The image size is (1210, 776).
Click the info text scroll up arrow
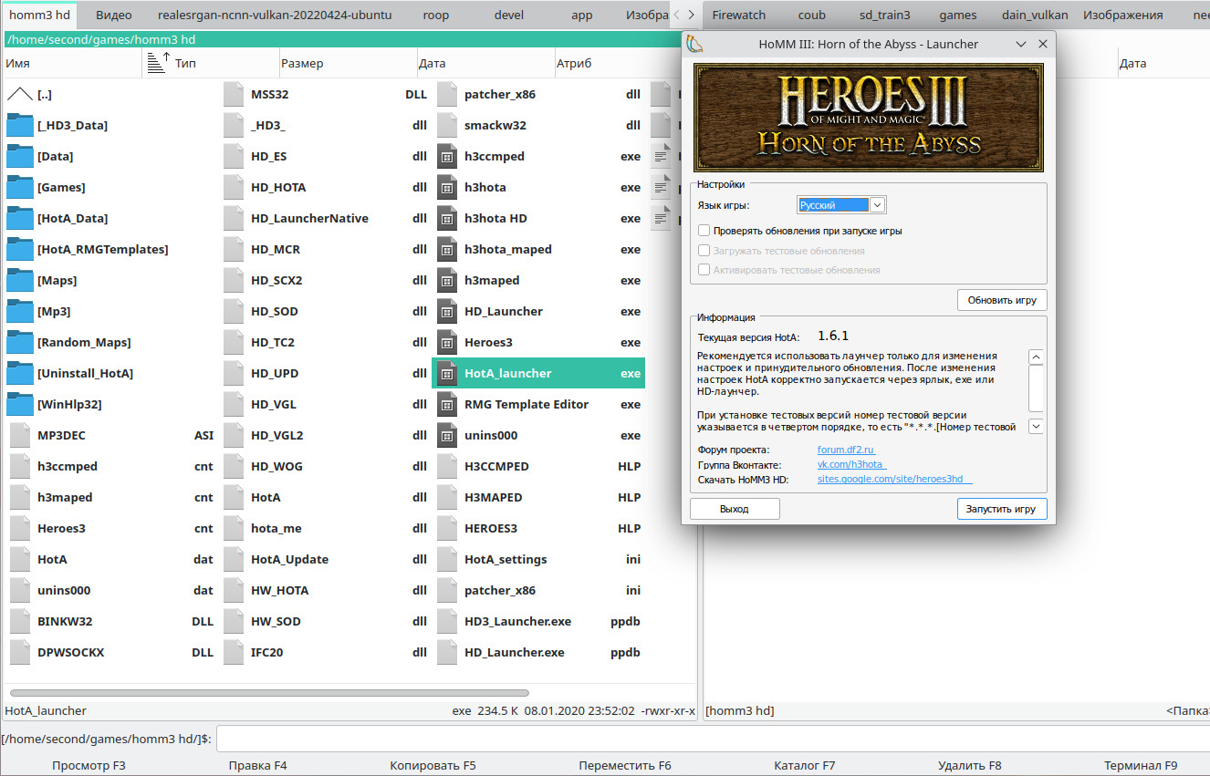[1036, 357]
